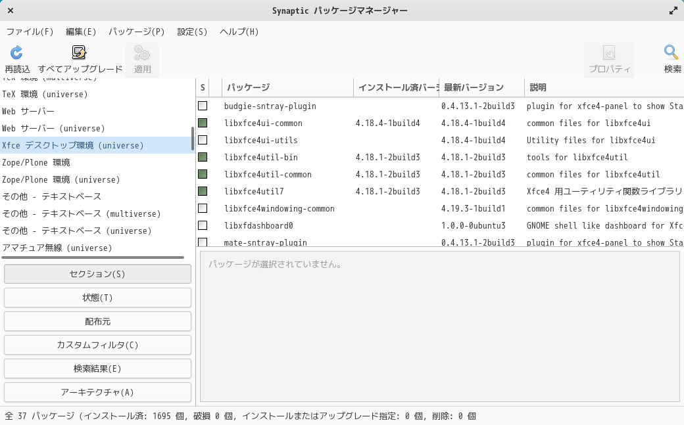This screenshot has width=684, height=425.
Task: Toggle status box for budgie-sntray-plugin
Action: (x=203, y=106)
